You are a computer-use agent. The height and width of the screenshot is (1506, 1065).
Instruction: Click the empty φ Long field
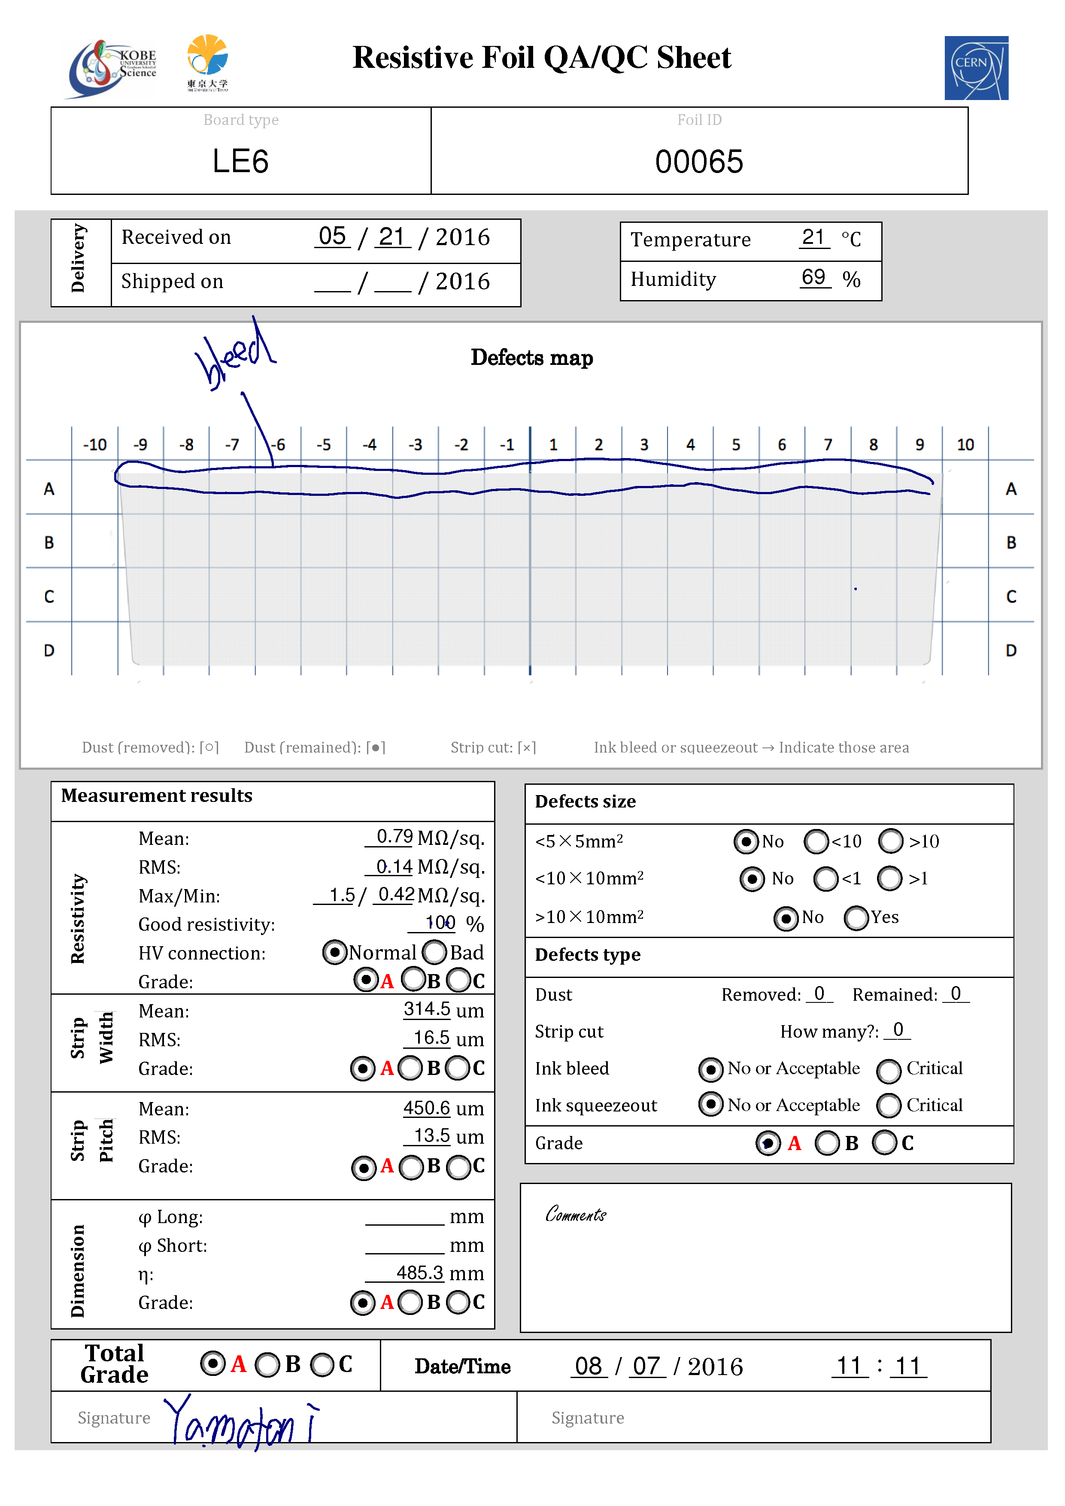click(405, 1216)
